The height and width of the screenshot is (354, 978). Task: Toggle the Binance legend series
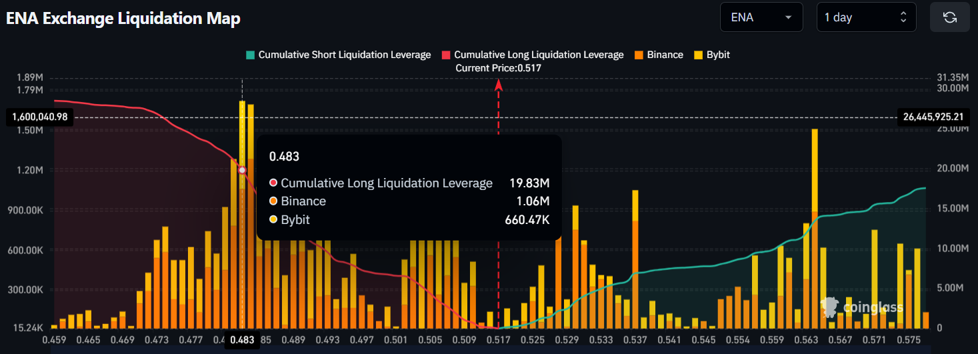coord(658,55)
